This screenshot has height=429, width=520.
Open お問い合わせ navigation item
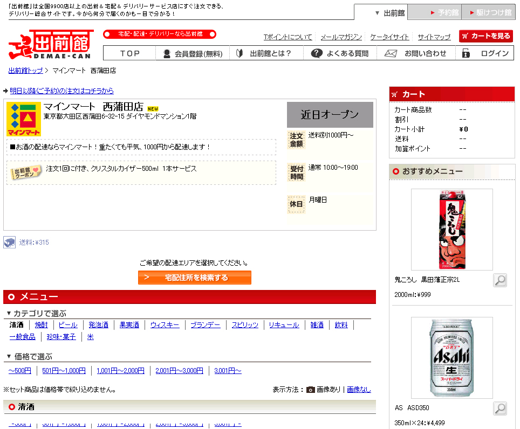point(416,53)
